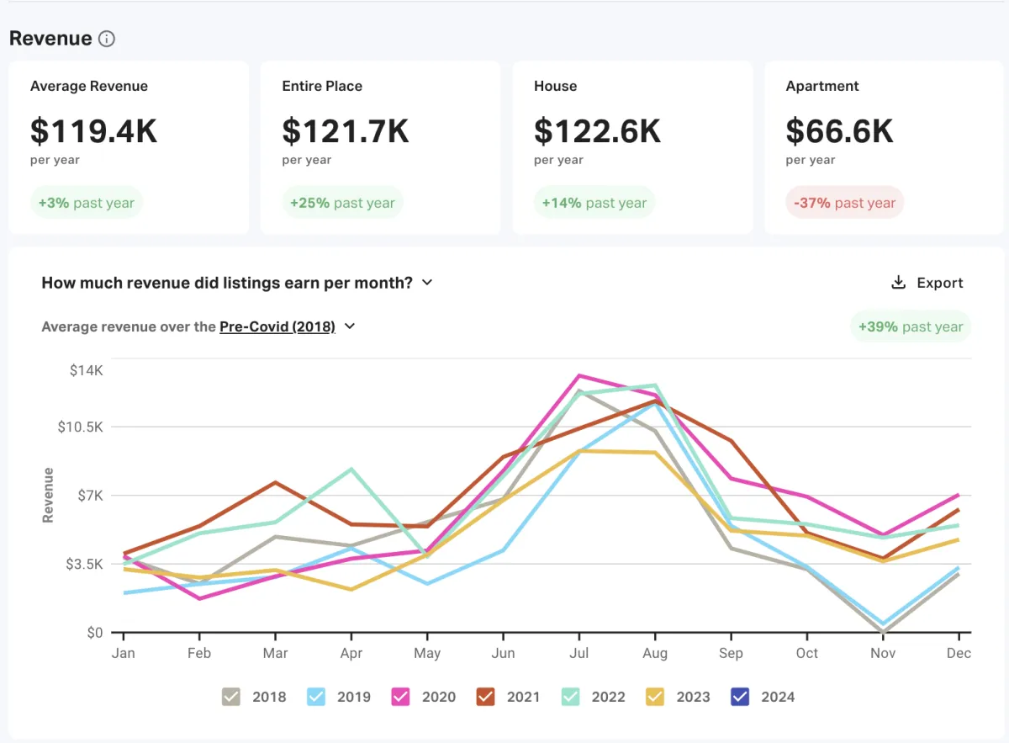Hide the 2020 pink line via checkbox
Viewport: 1009px width, 743px height.
click(401, 697)
